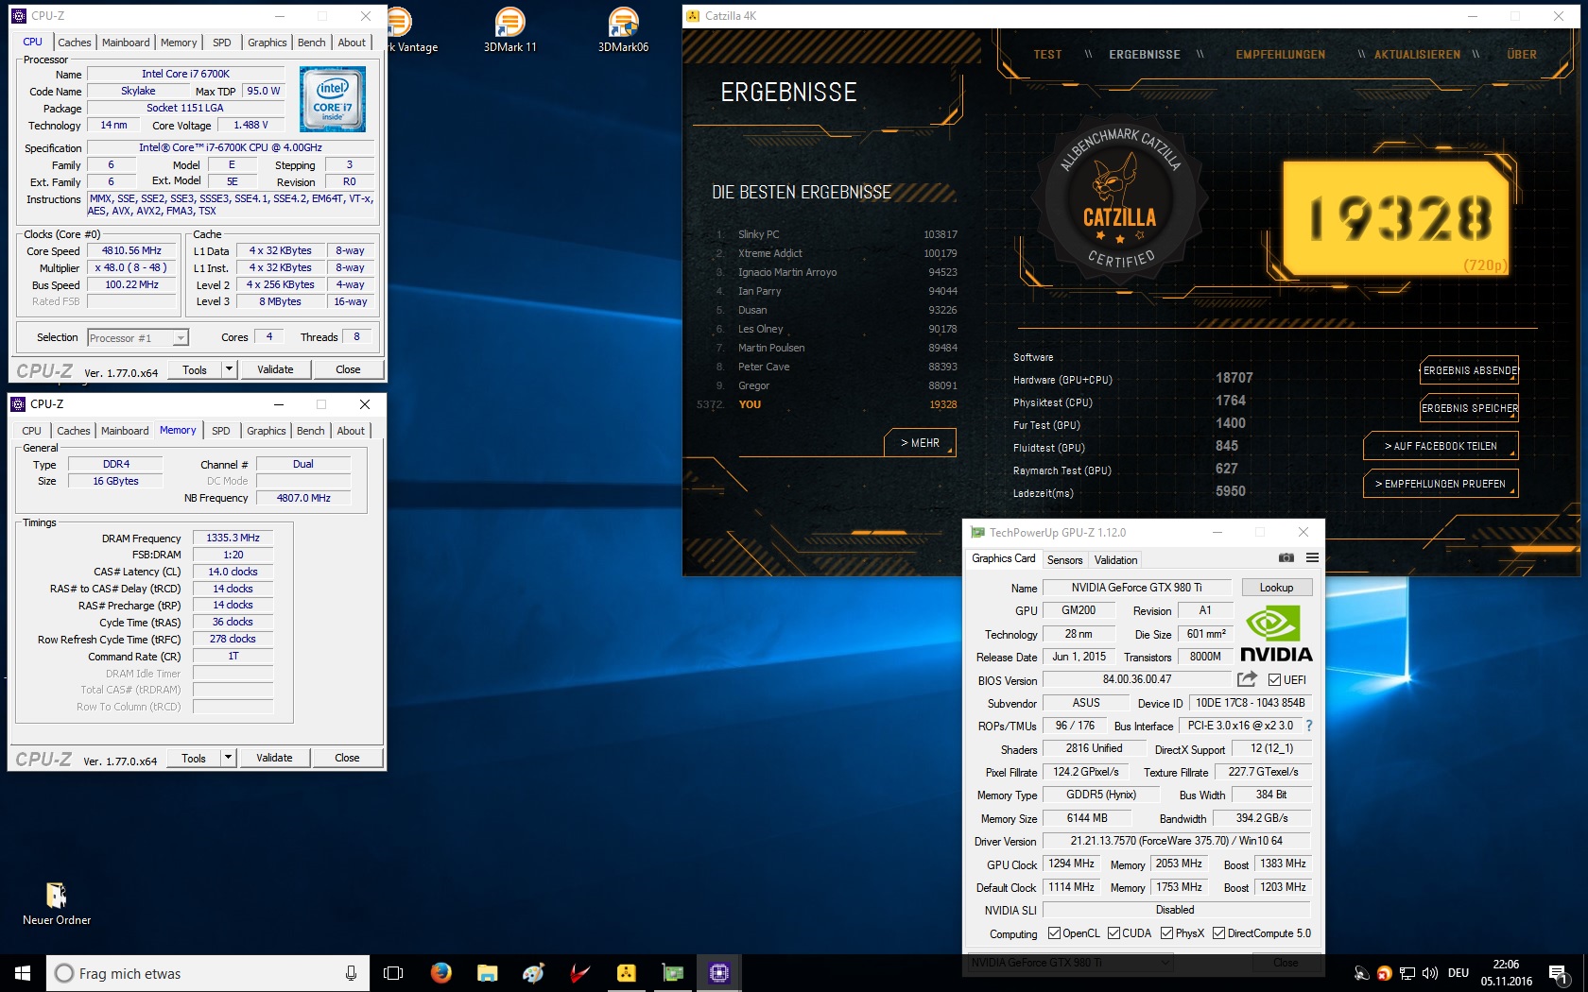Switch to CPU-Z in the taskbar
1588x992 pixels.
(719, 973)
